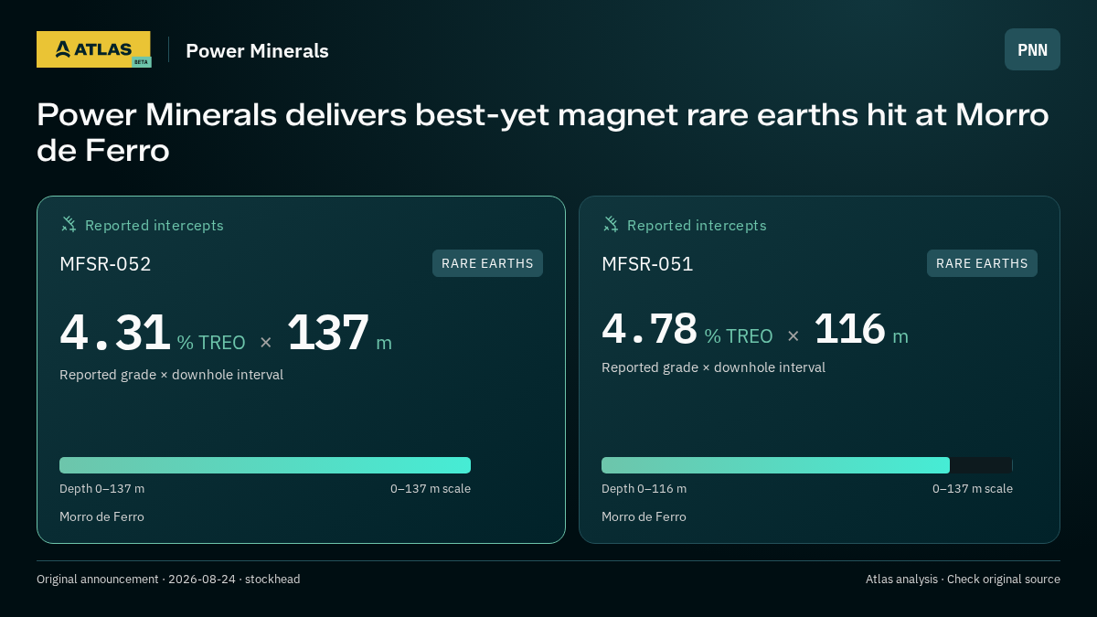Click the 'Original announcement · 2026-08-24 · stockhead' footer
The width and height of the screenshot is (1097, 617).
[168, 580]
